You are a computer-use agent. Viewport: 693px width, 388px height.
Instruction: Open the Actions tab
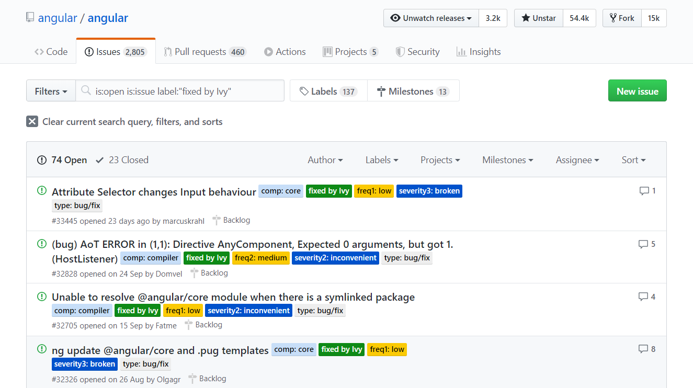(285, 52)
